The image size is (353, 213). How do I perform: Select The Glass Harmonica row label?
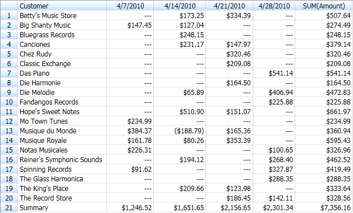[x=62, y=179]
